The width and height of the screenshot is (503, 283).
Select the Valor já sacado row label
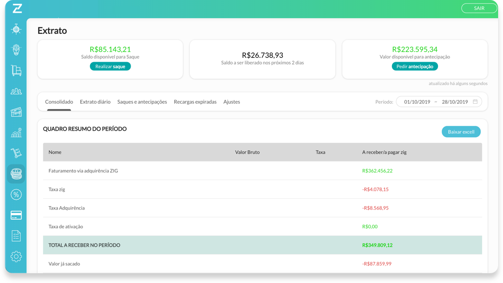point(64,264)
